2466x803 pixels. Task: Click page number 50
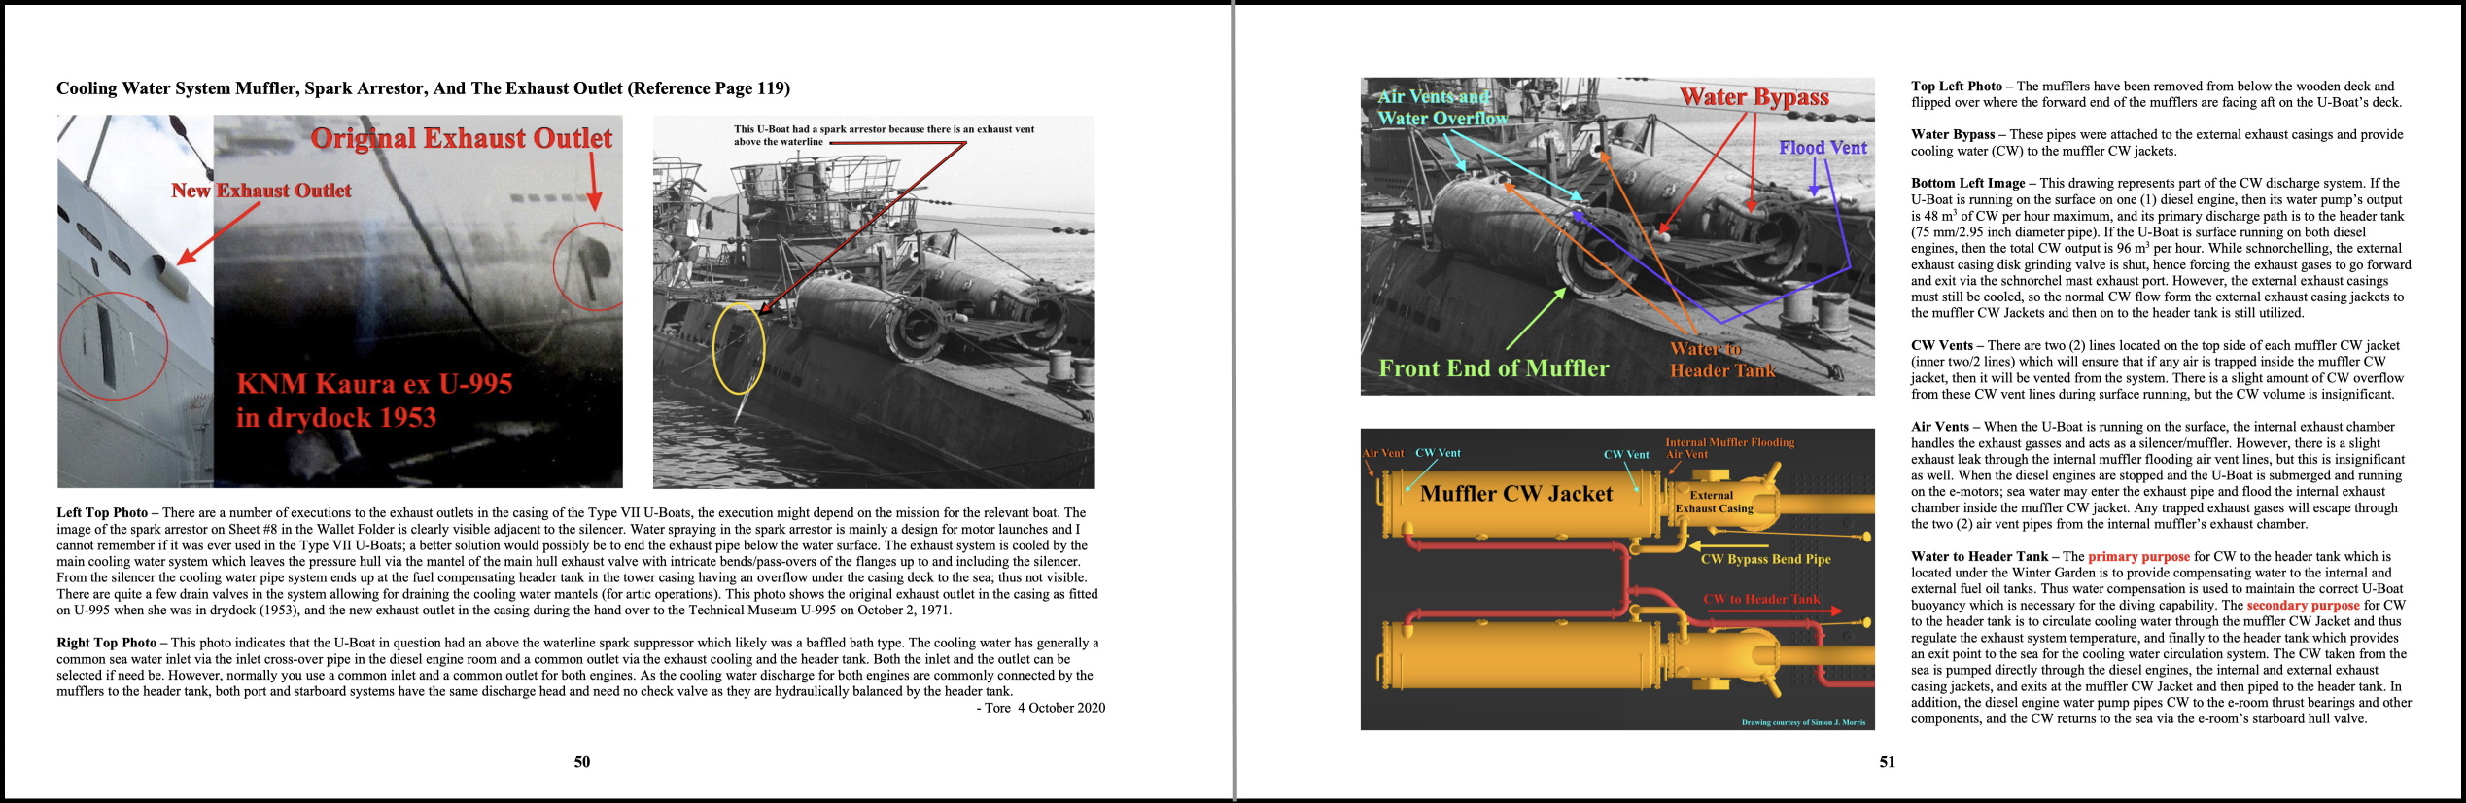tap(581, 762)
